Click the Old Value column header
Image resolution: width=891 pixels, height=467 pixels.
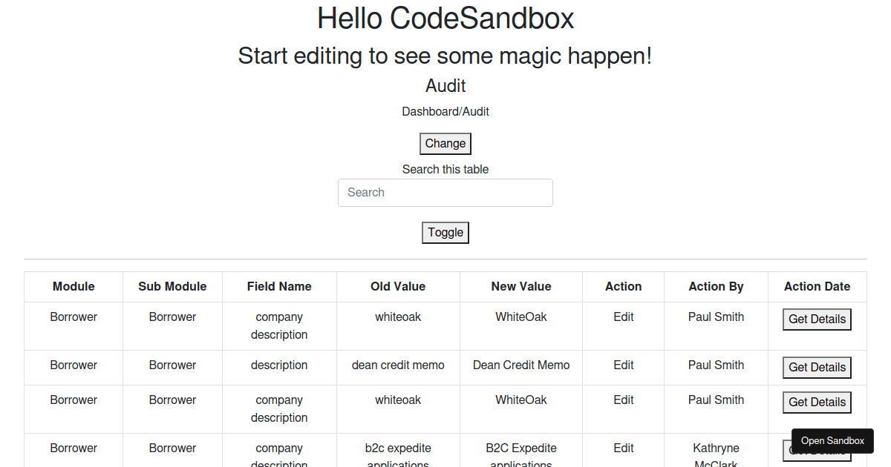(x=398, y=286)
